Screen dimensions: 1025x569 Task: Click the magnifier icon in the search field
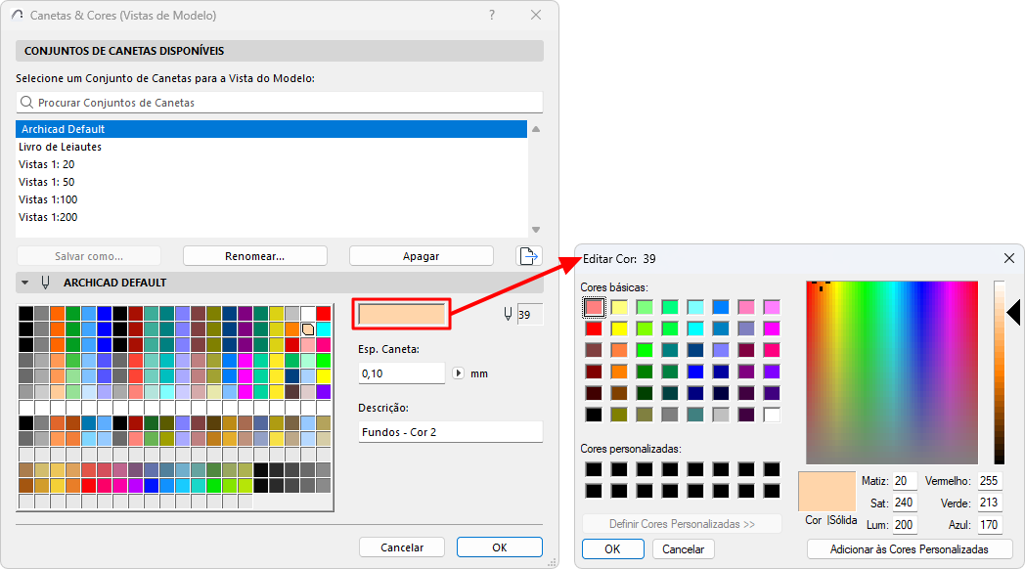[27, 102]
